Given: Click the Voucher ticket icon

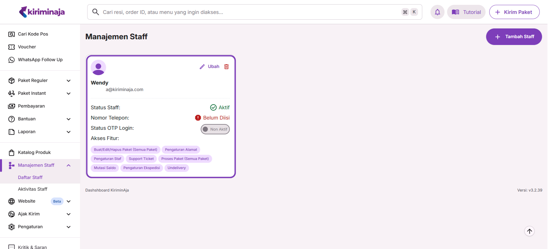Looking at the screenshot, I should (11, 47).
